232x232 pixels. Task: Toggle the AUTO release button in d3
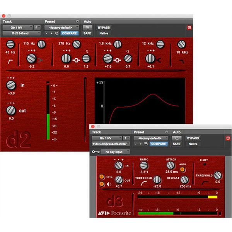click(x=183, y=169)
